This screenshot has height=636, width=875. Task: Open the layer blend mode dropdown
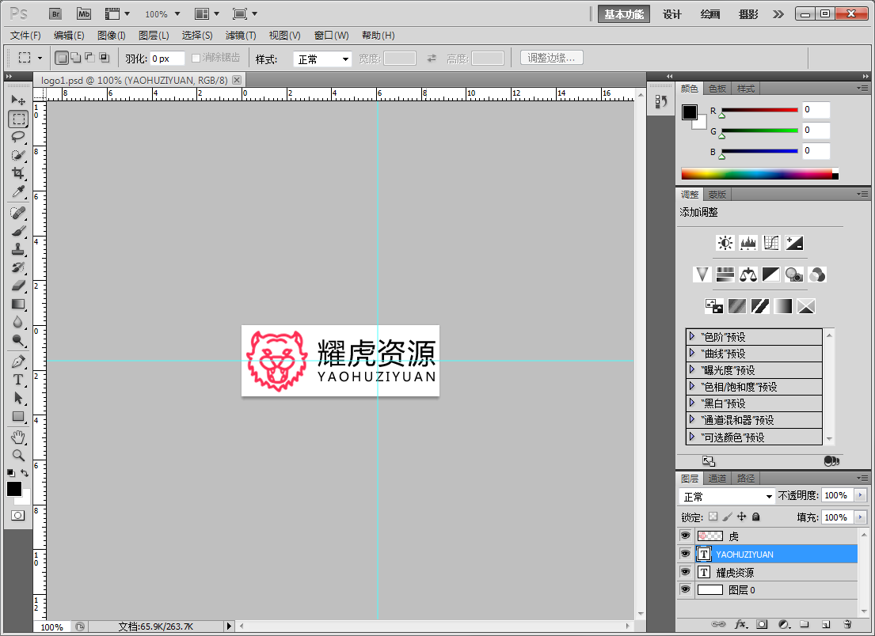[x=727, y=496]
